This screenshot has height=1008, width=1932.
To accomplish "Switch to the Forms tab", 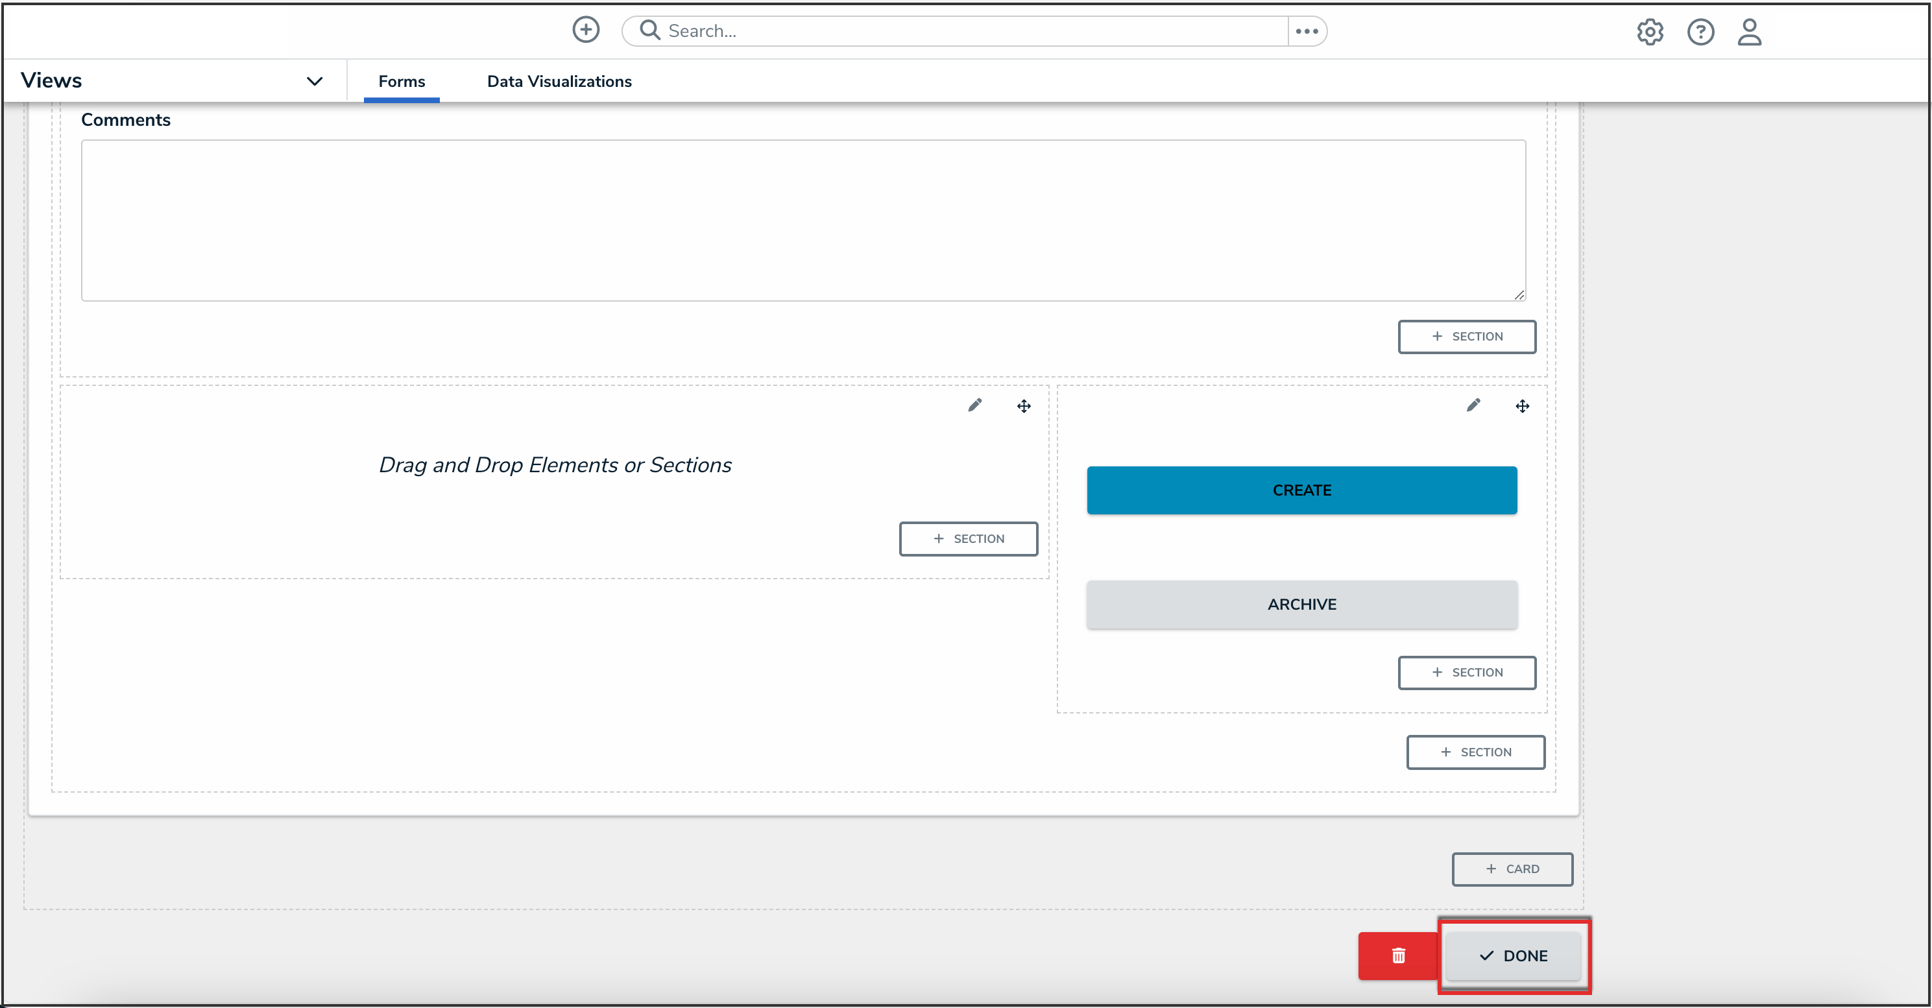I will pyautogui.click(x=401, y=81).
